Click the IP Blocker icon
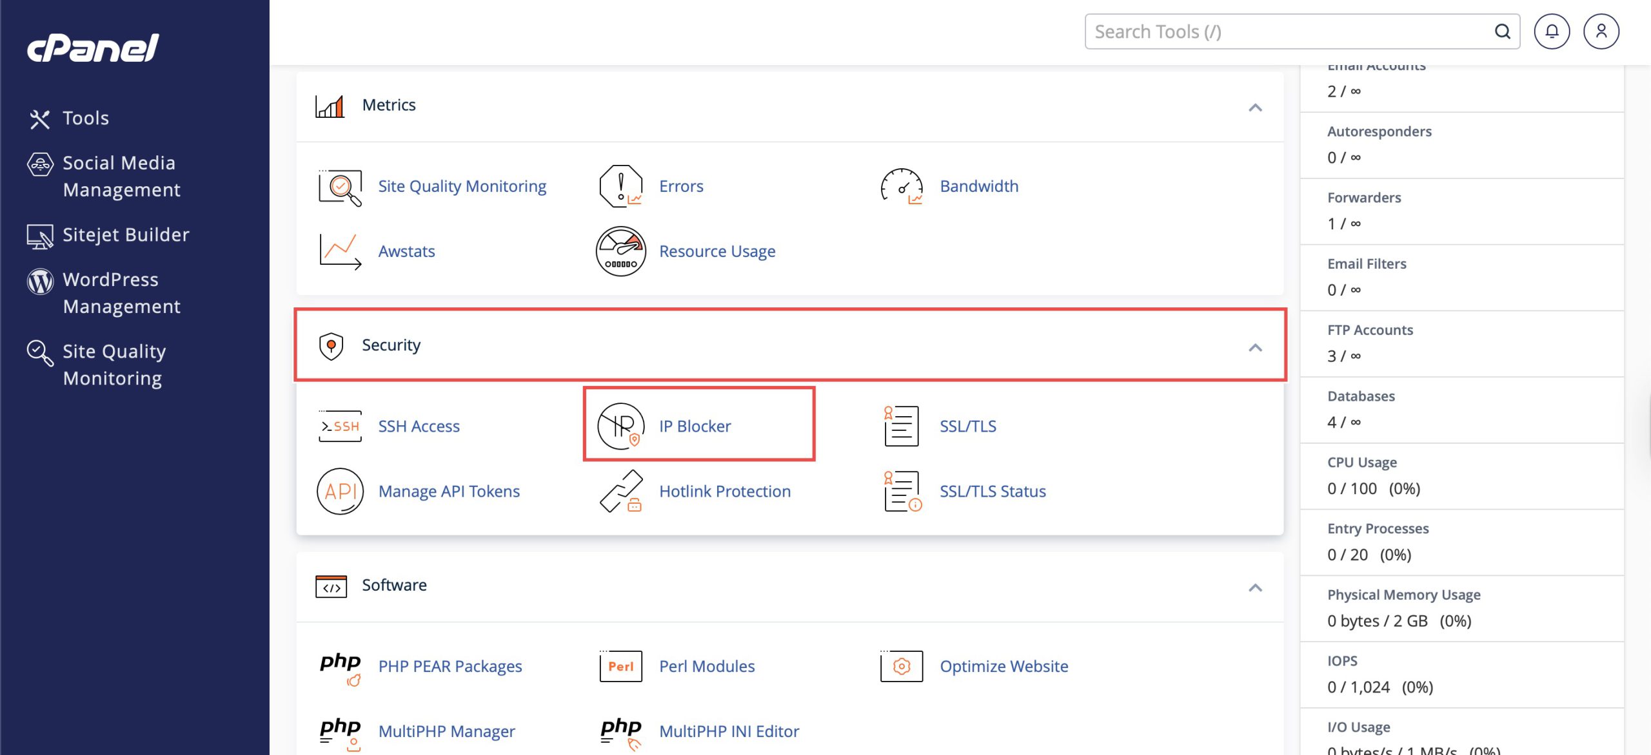 tap(620, 426)
